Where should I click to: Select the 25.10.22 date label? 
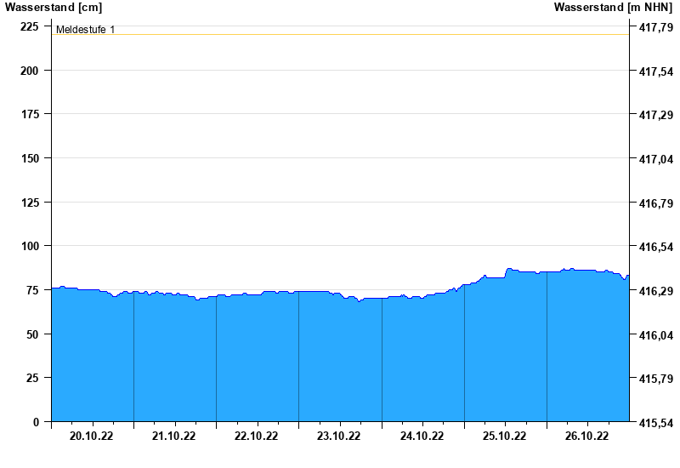click(x=505, y=437)
